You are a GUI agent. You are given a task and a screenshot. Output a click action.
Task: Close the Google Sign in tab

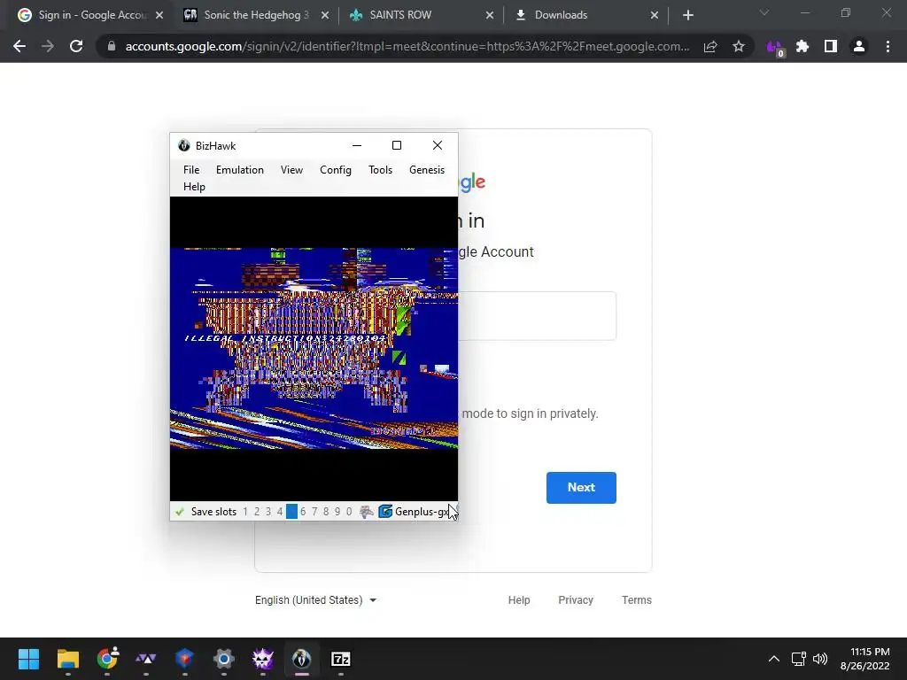pos(159,16)
